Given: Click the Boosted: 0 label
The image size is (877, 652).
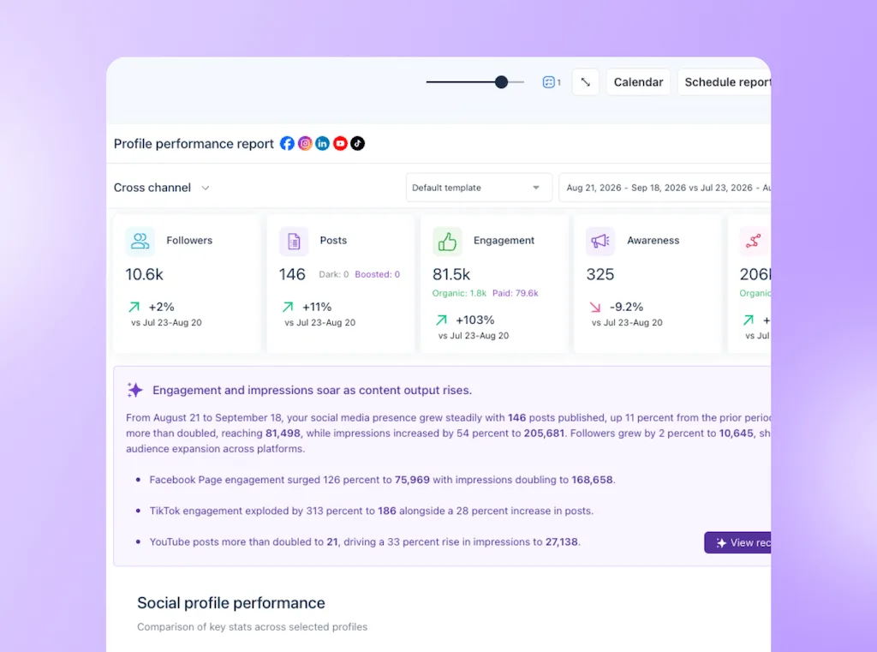Looking at the screenshot, I should pyautogui.click(x=378, y=274).
